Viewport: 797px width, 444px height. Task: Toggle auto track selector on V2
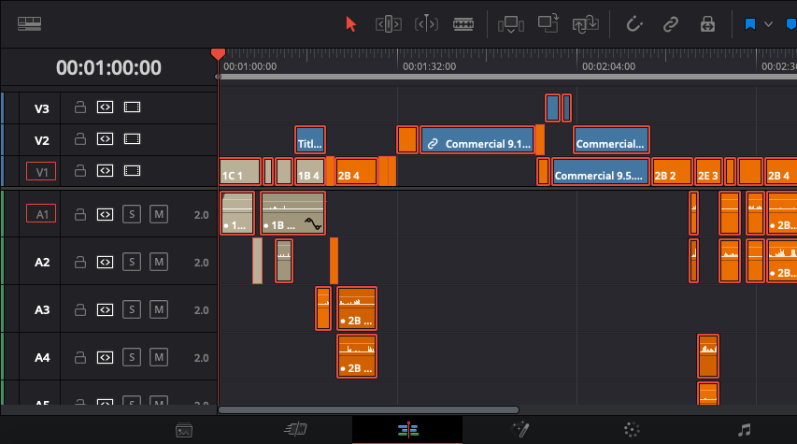[106, 139]
